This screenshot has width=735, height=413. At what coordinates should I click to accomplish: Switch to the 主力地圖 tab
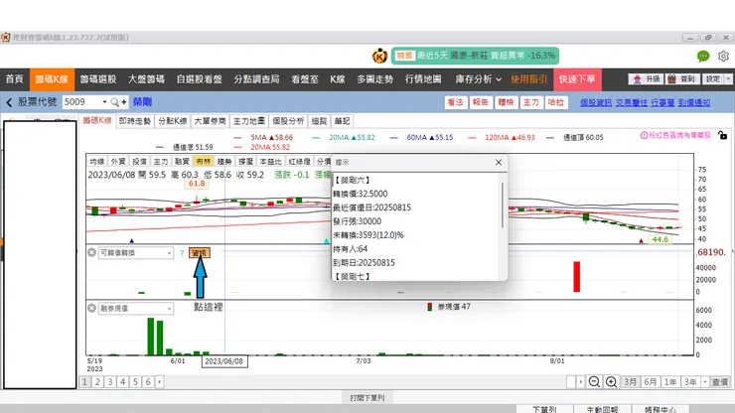pyautogui.click(x=249, y=121)
